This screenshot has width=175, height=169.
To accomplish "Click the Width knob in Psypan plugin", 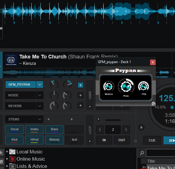I will (x=109, y=86).
